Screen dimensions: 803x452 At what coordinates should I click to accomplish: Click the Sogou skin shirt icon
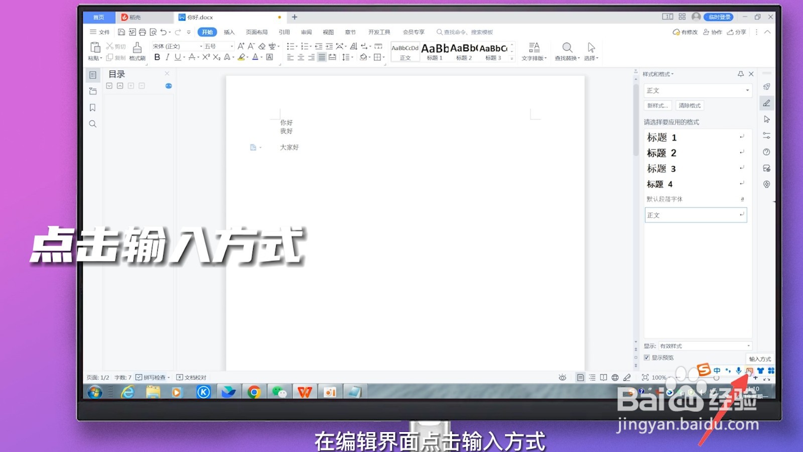point(761,371)
